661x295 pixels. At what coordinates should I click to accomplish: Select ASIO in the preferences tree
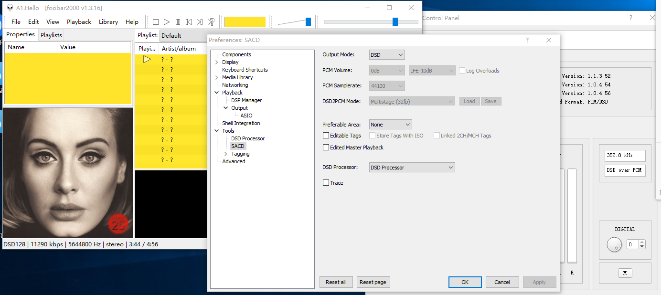[246, 116]
